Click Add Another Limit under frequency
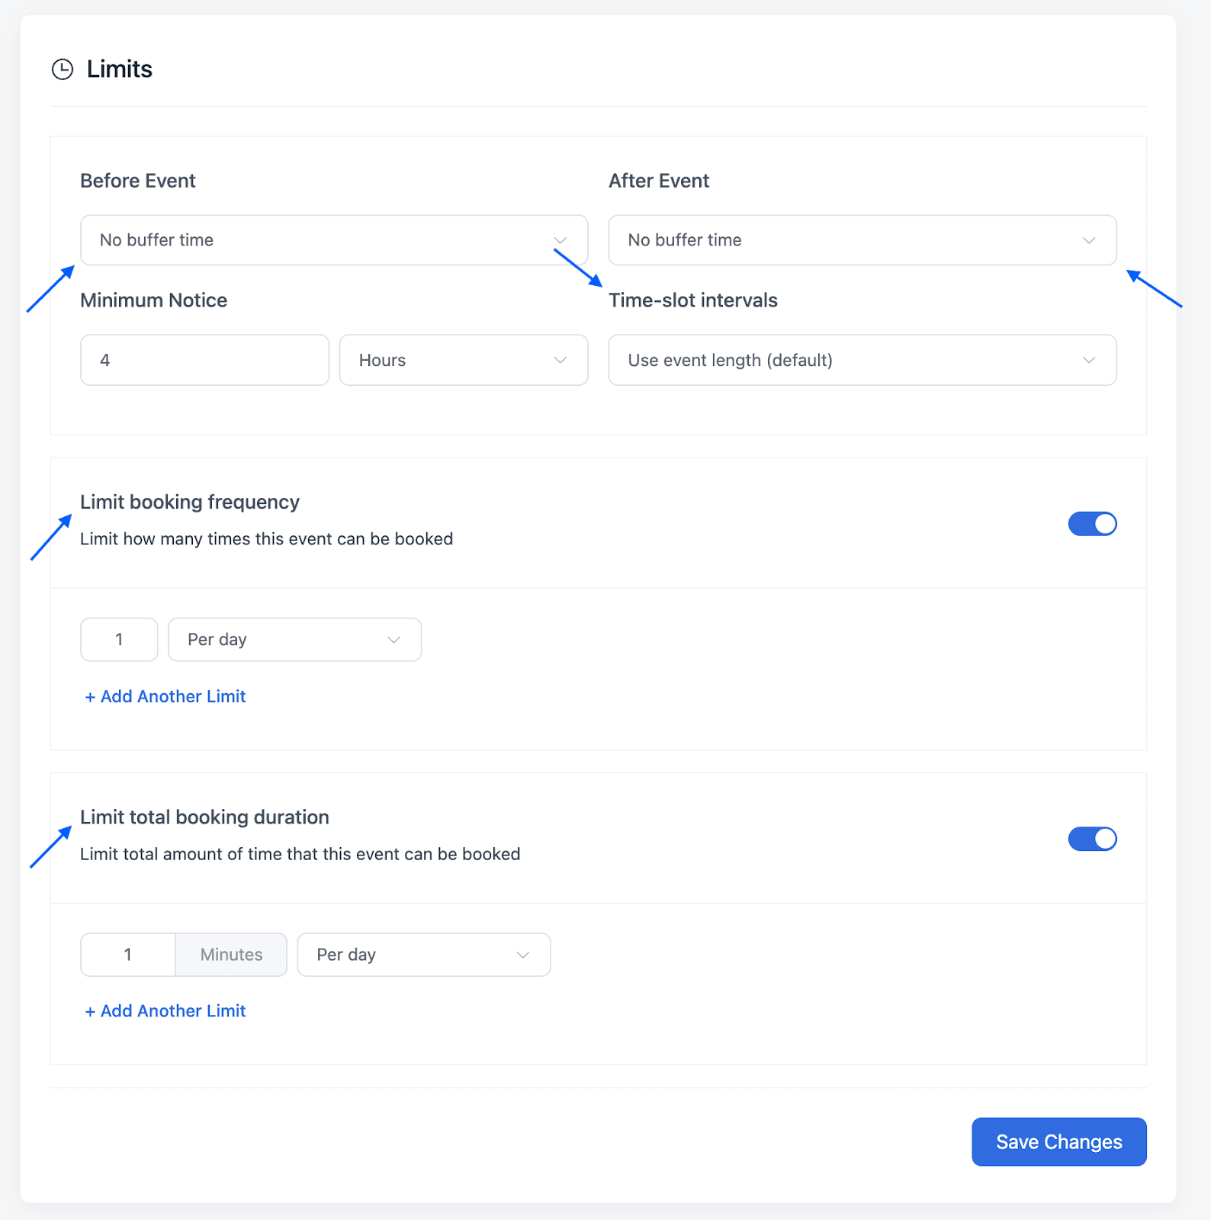 164,696
